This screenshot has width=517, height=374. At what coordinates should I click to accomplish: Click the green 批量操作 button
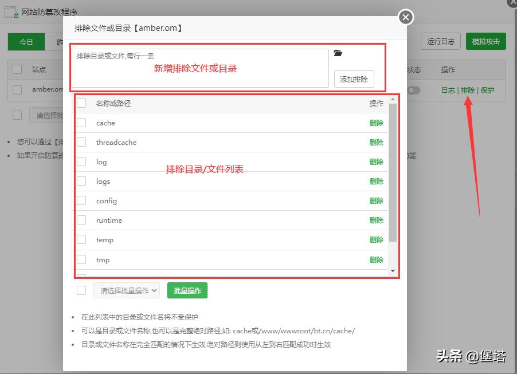coord(187,290)
